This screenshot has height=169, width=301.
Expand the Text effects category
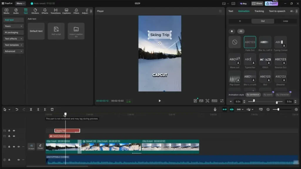pos(14,39)
